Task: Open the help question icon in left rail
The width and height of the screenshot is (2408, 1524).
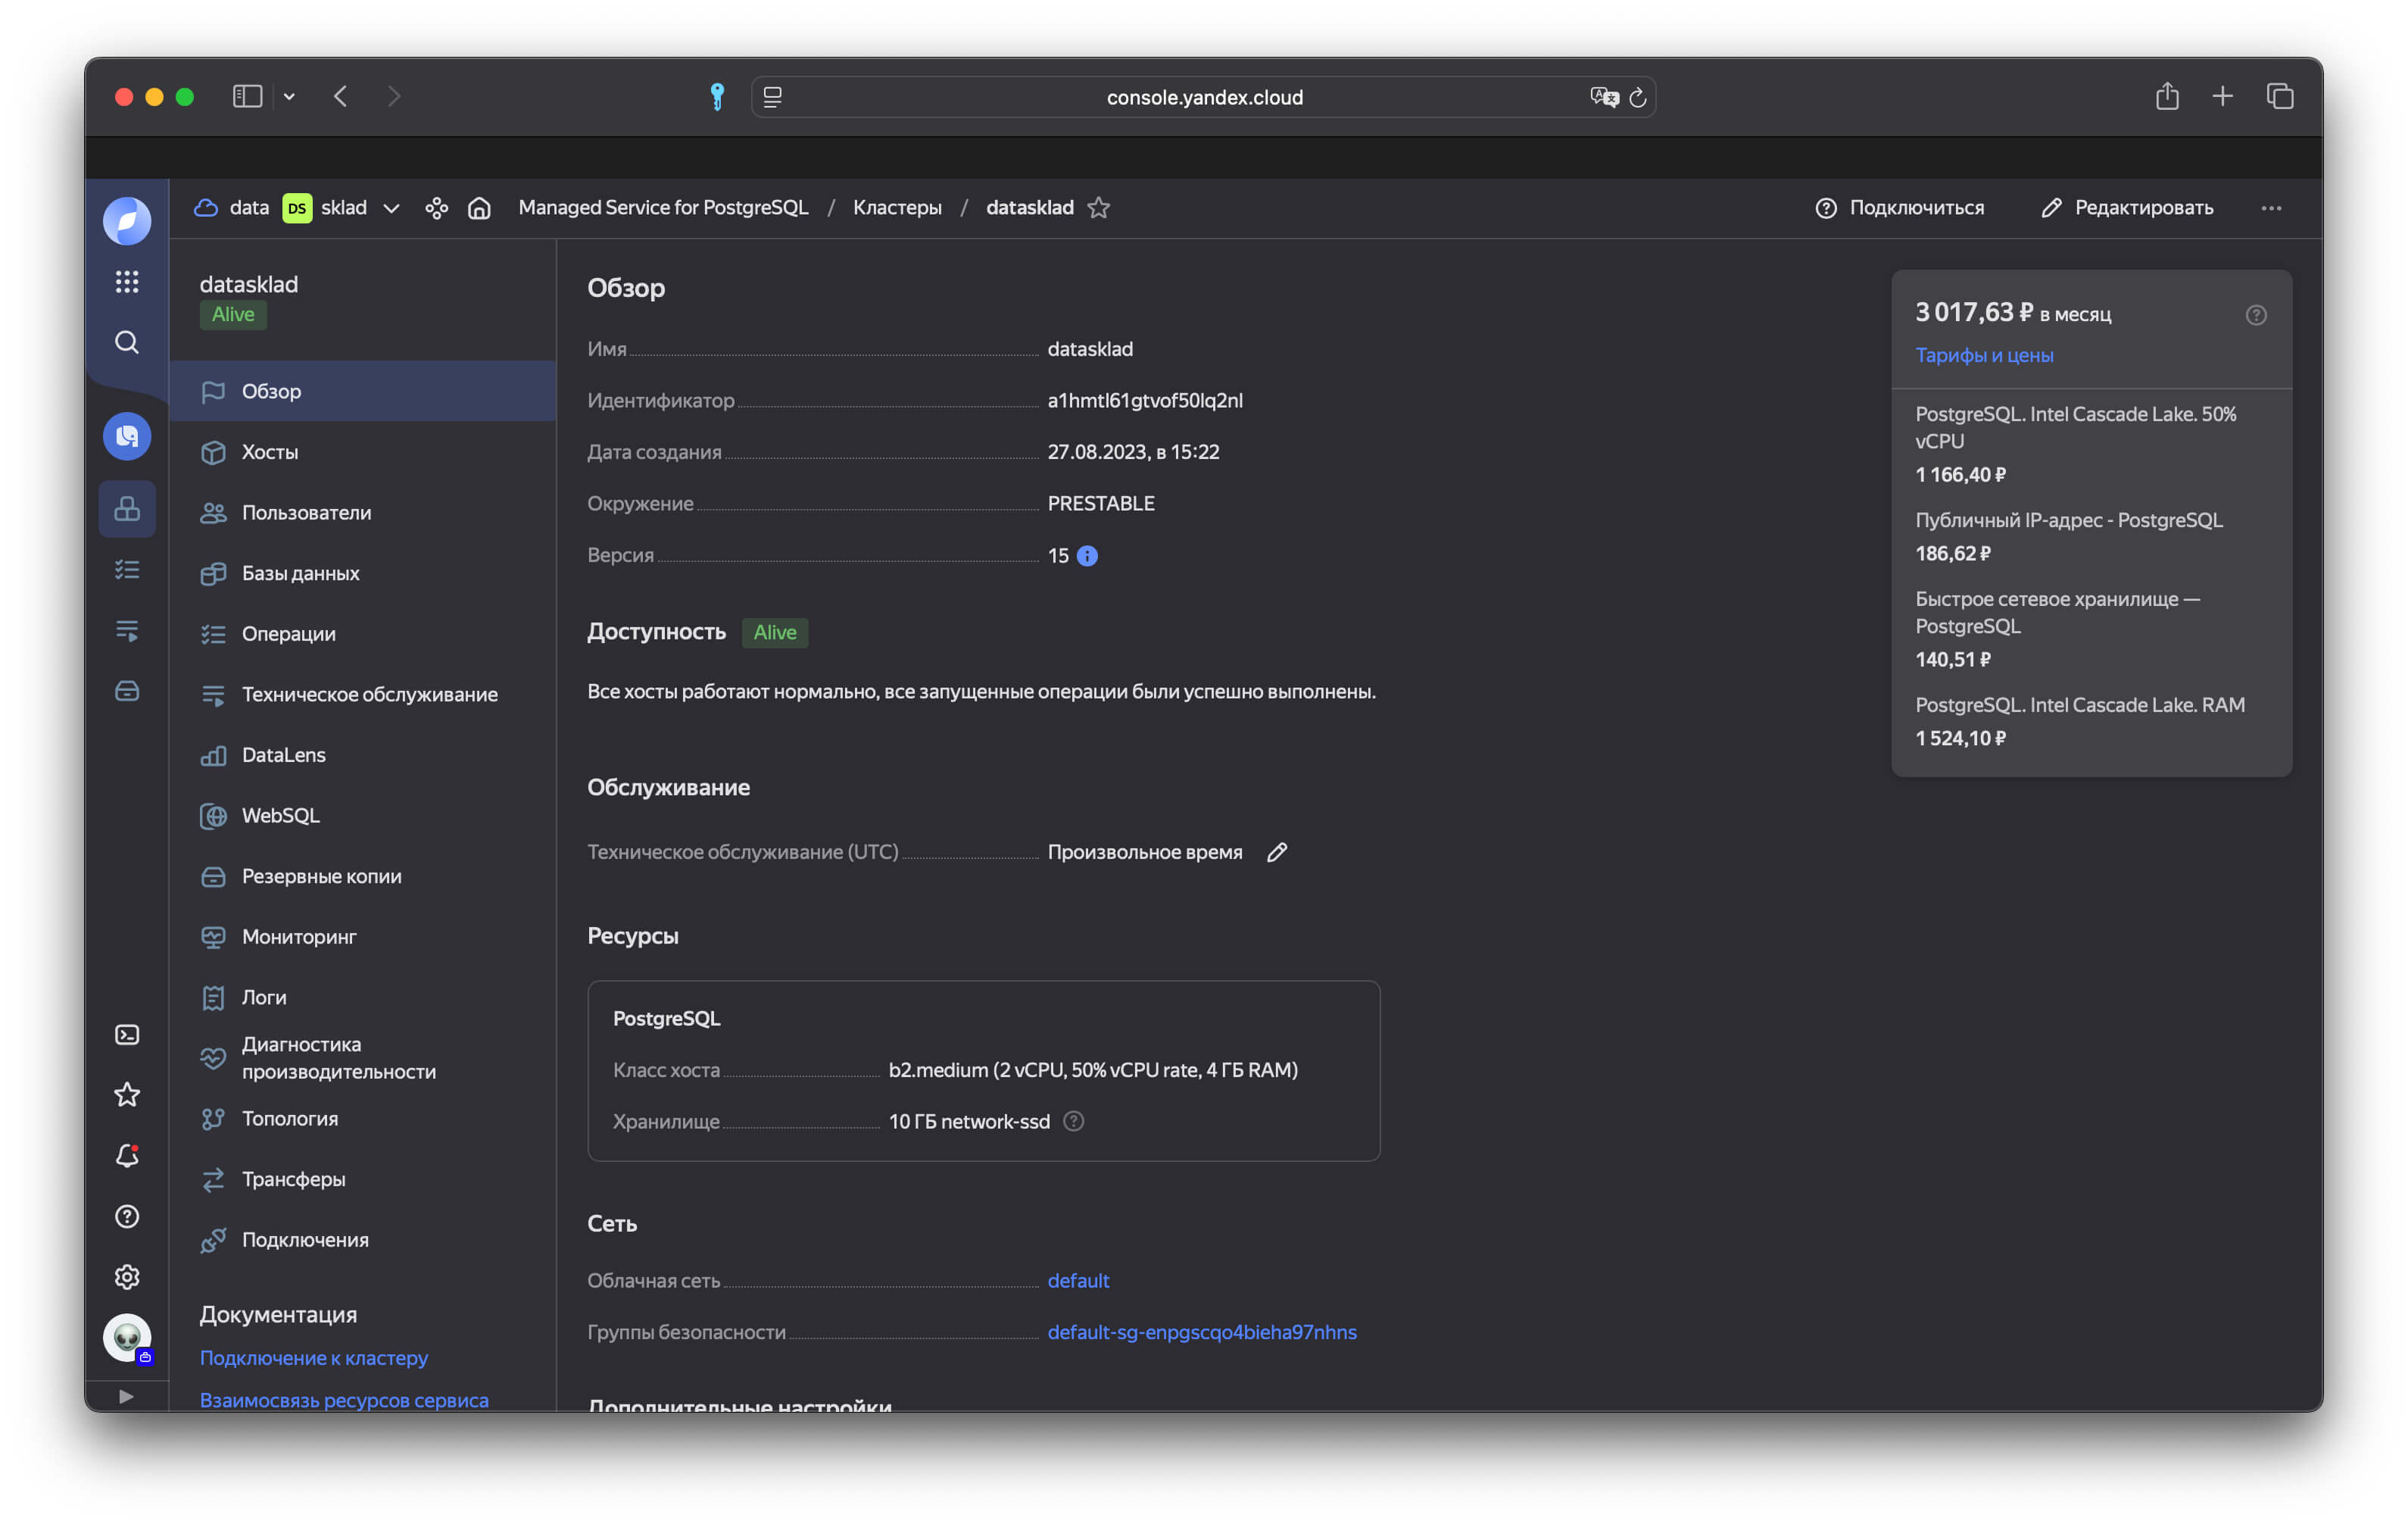Action: (127, 1216)
